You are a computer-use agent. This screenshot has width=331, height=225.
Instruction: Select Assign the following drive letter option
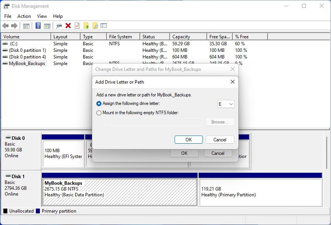[x=99, y=104]
